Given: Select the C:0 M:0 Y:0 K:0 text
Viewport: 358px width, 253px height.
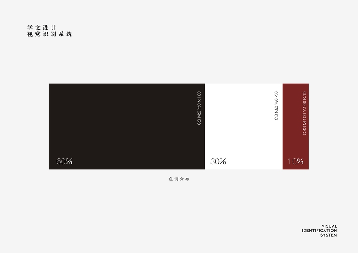Looking at the screenshot, I should click(277, 105).
